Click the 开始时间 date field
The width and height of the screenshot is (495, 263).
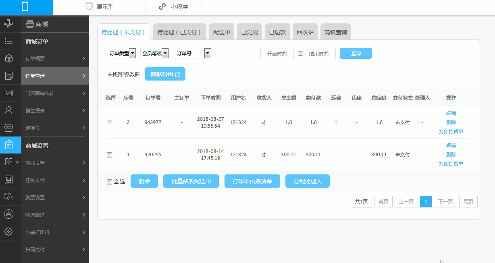click(x=279, y=54)
